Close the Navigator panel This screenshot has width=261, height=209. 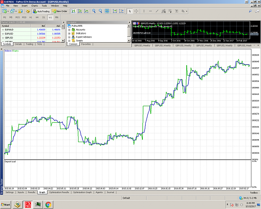pos(129,22)
